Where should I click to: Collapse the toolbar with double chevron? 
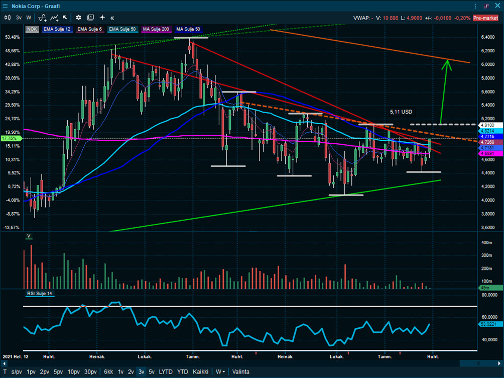pos(112,17)
